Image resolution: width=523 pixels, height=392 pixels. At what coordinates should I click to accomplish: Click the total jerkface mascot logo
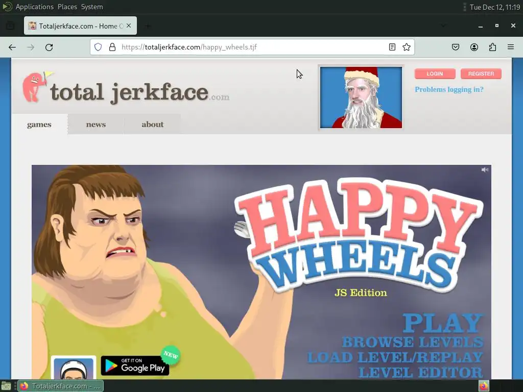[36, 87]
